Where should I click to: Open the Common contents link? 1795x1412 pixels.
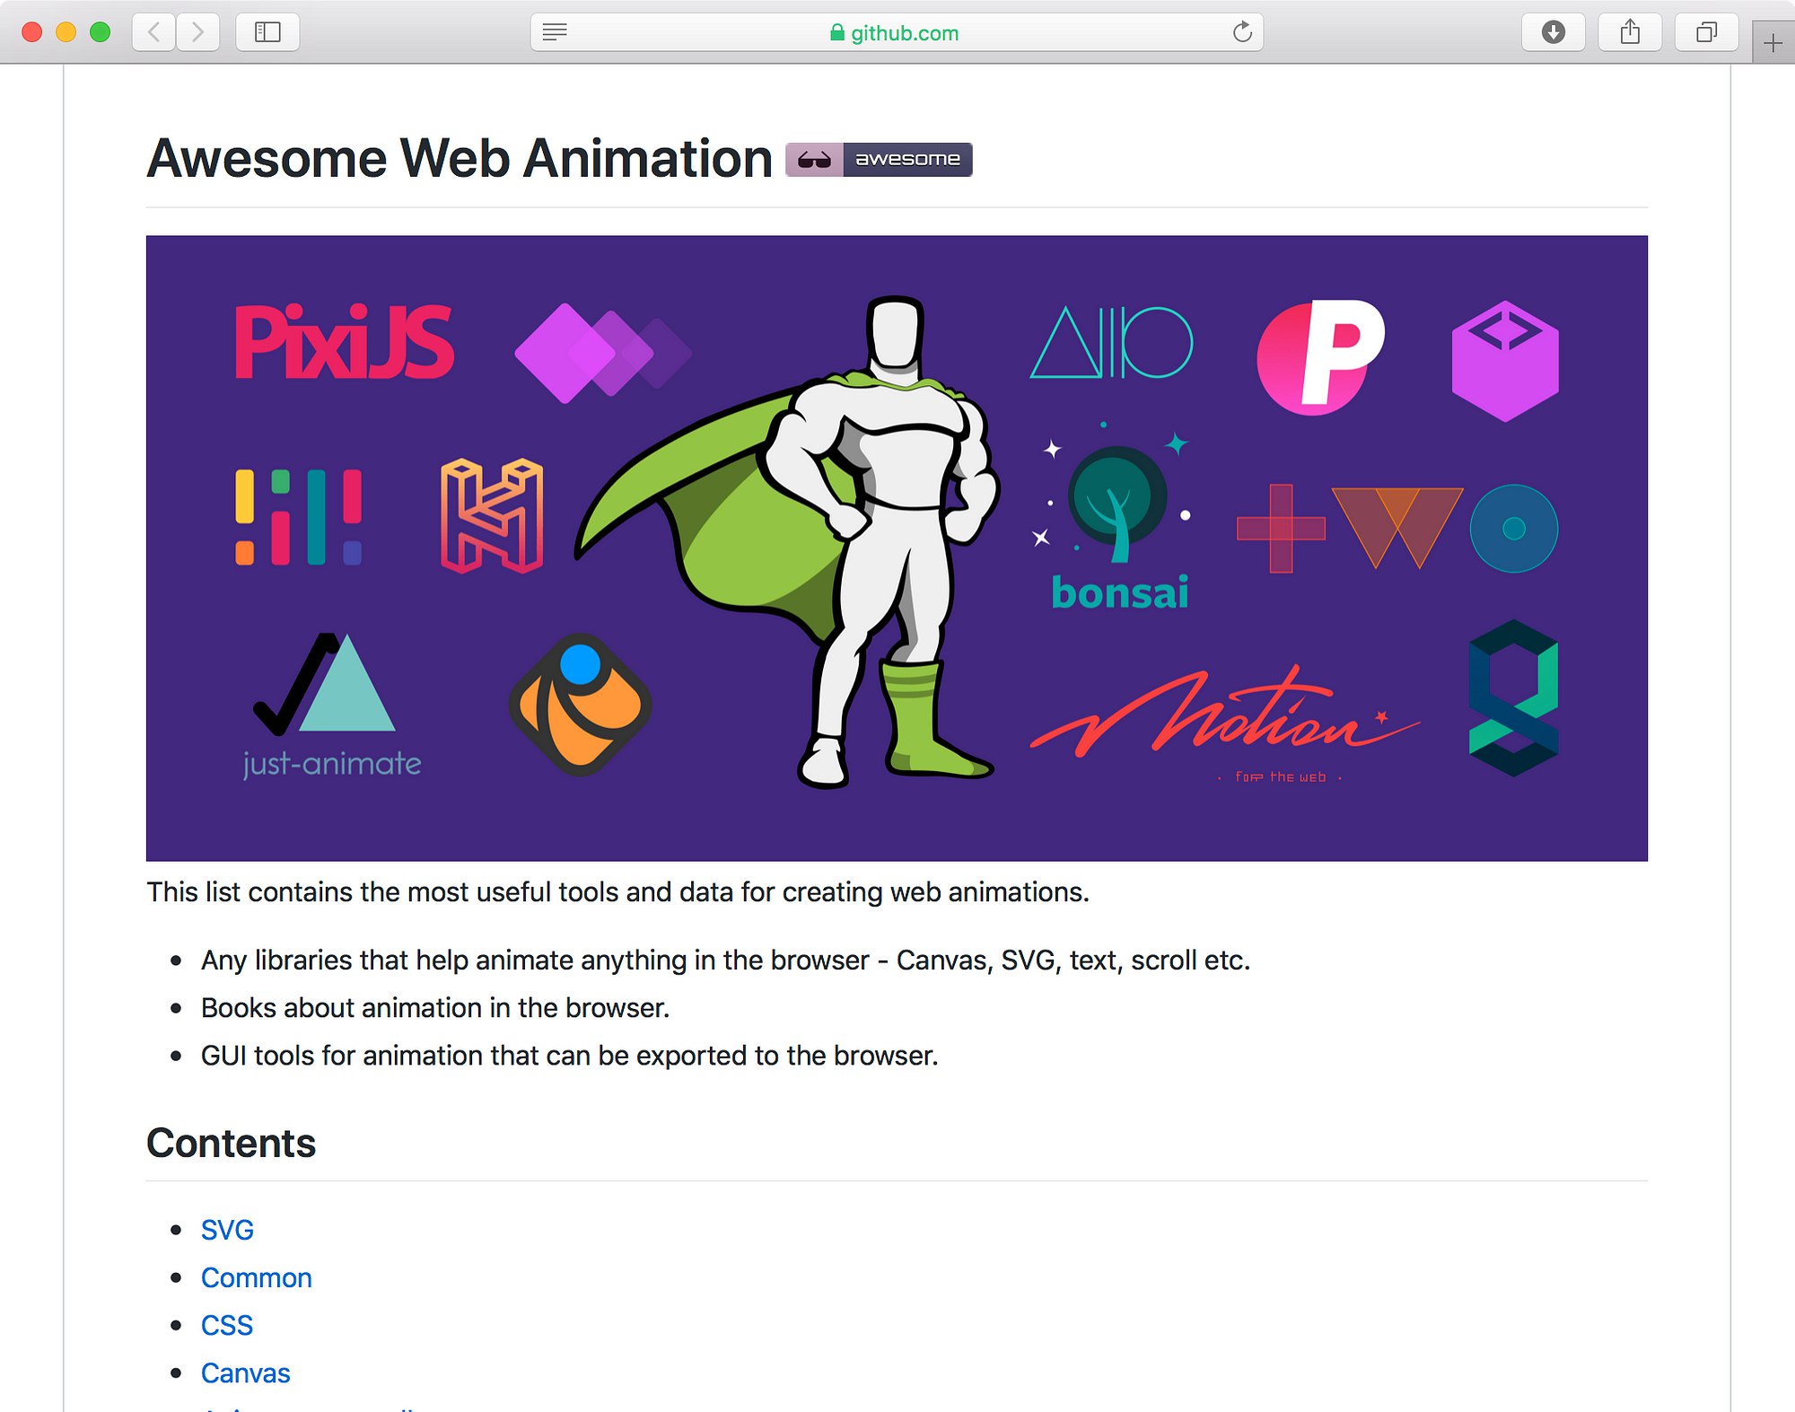257,1277
